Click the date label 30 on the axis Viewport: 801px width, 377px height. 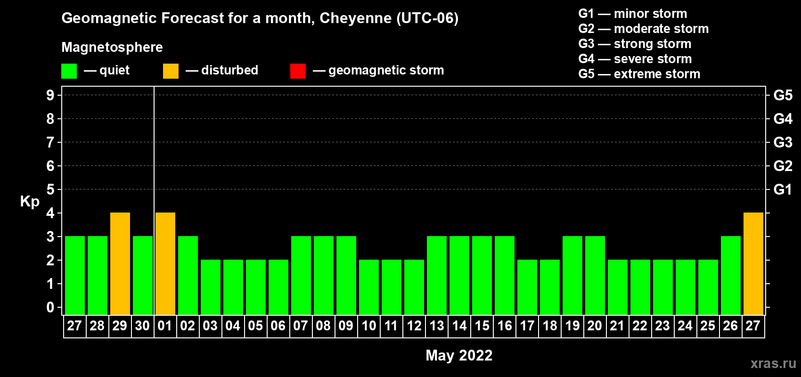142,326
